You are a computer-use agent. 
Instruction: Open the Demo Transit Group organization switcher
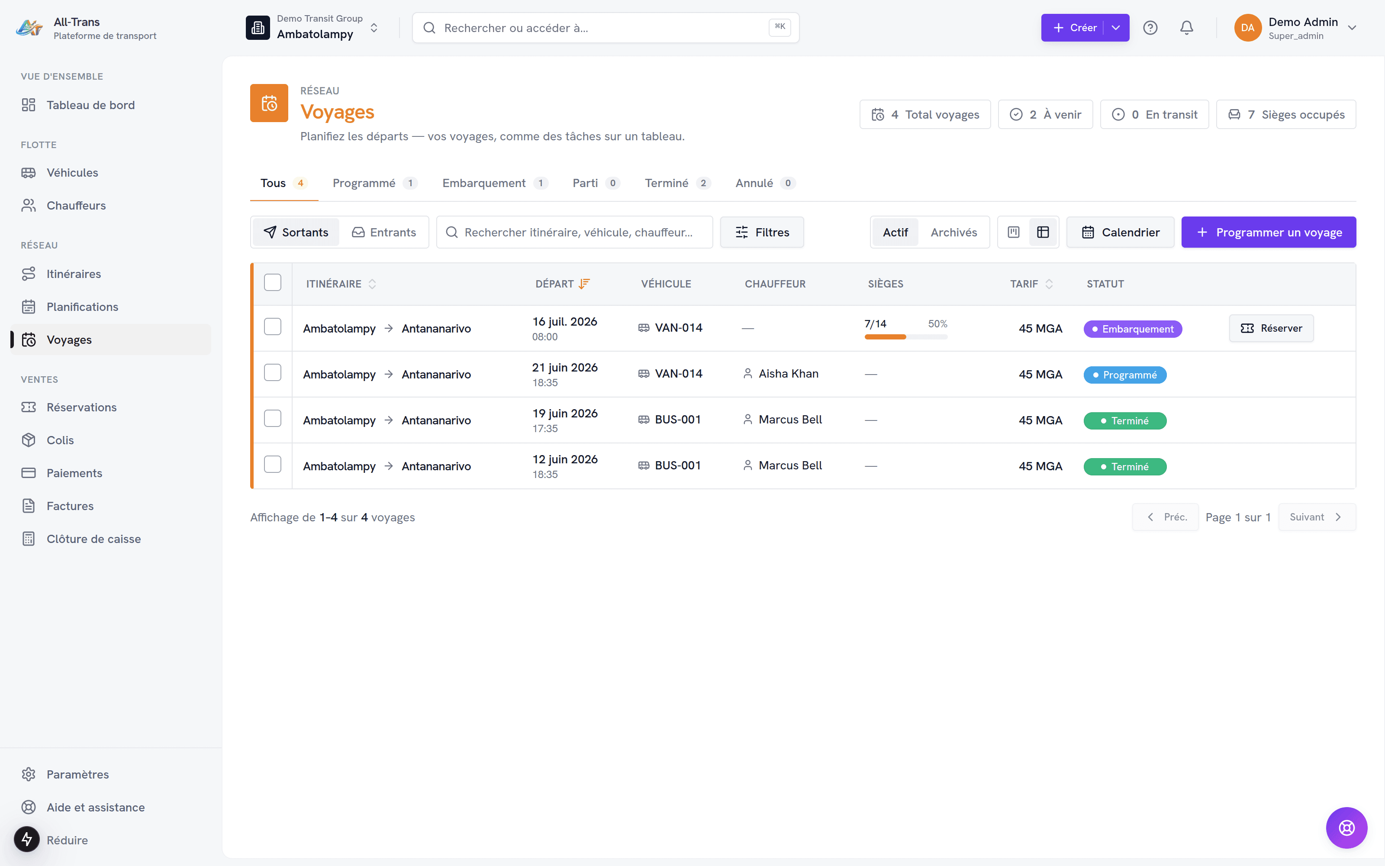(313, 27)
